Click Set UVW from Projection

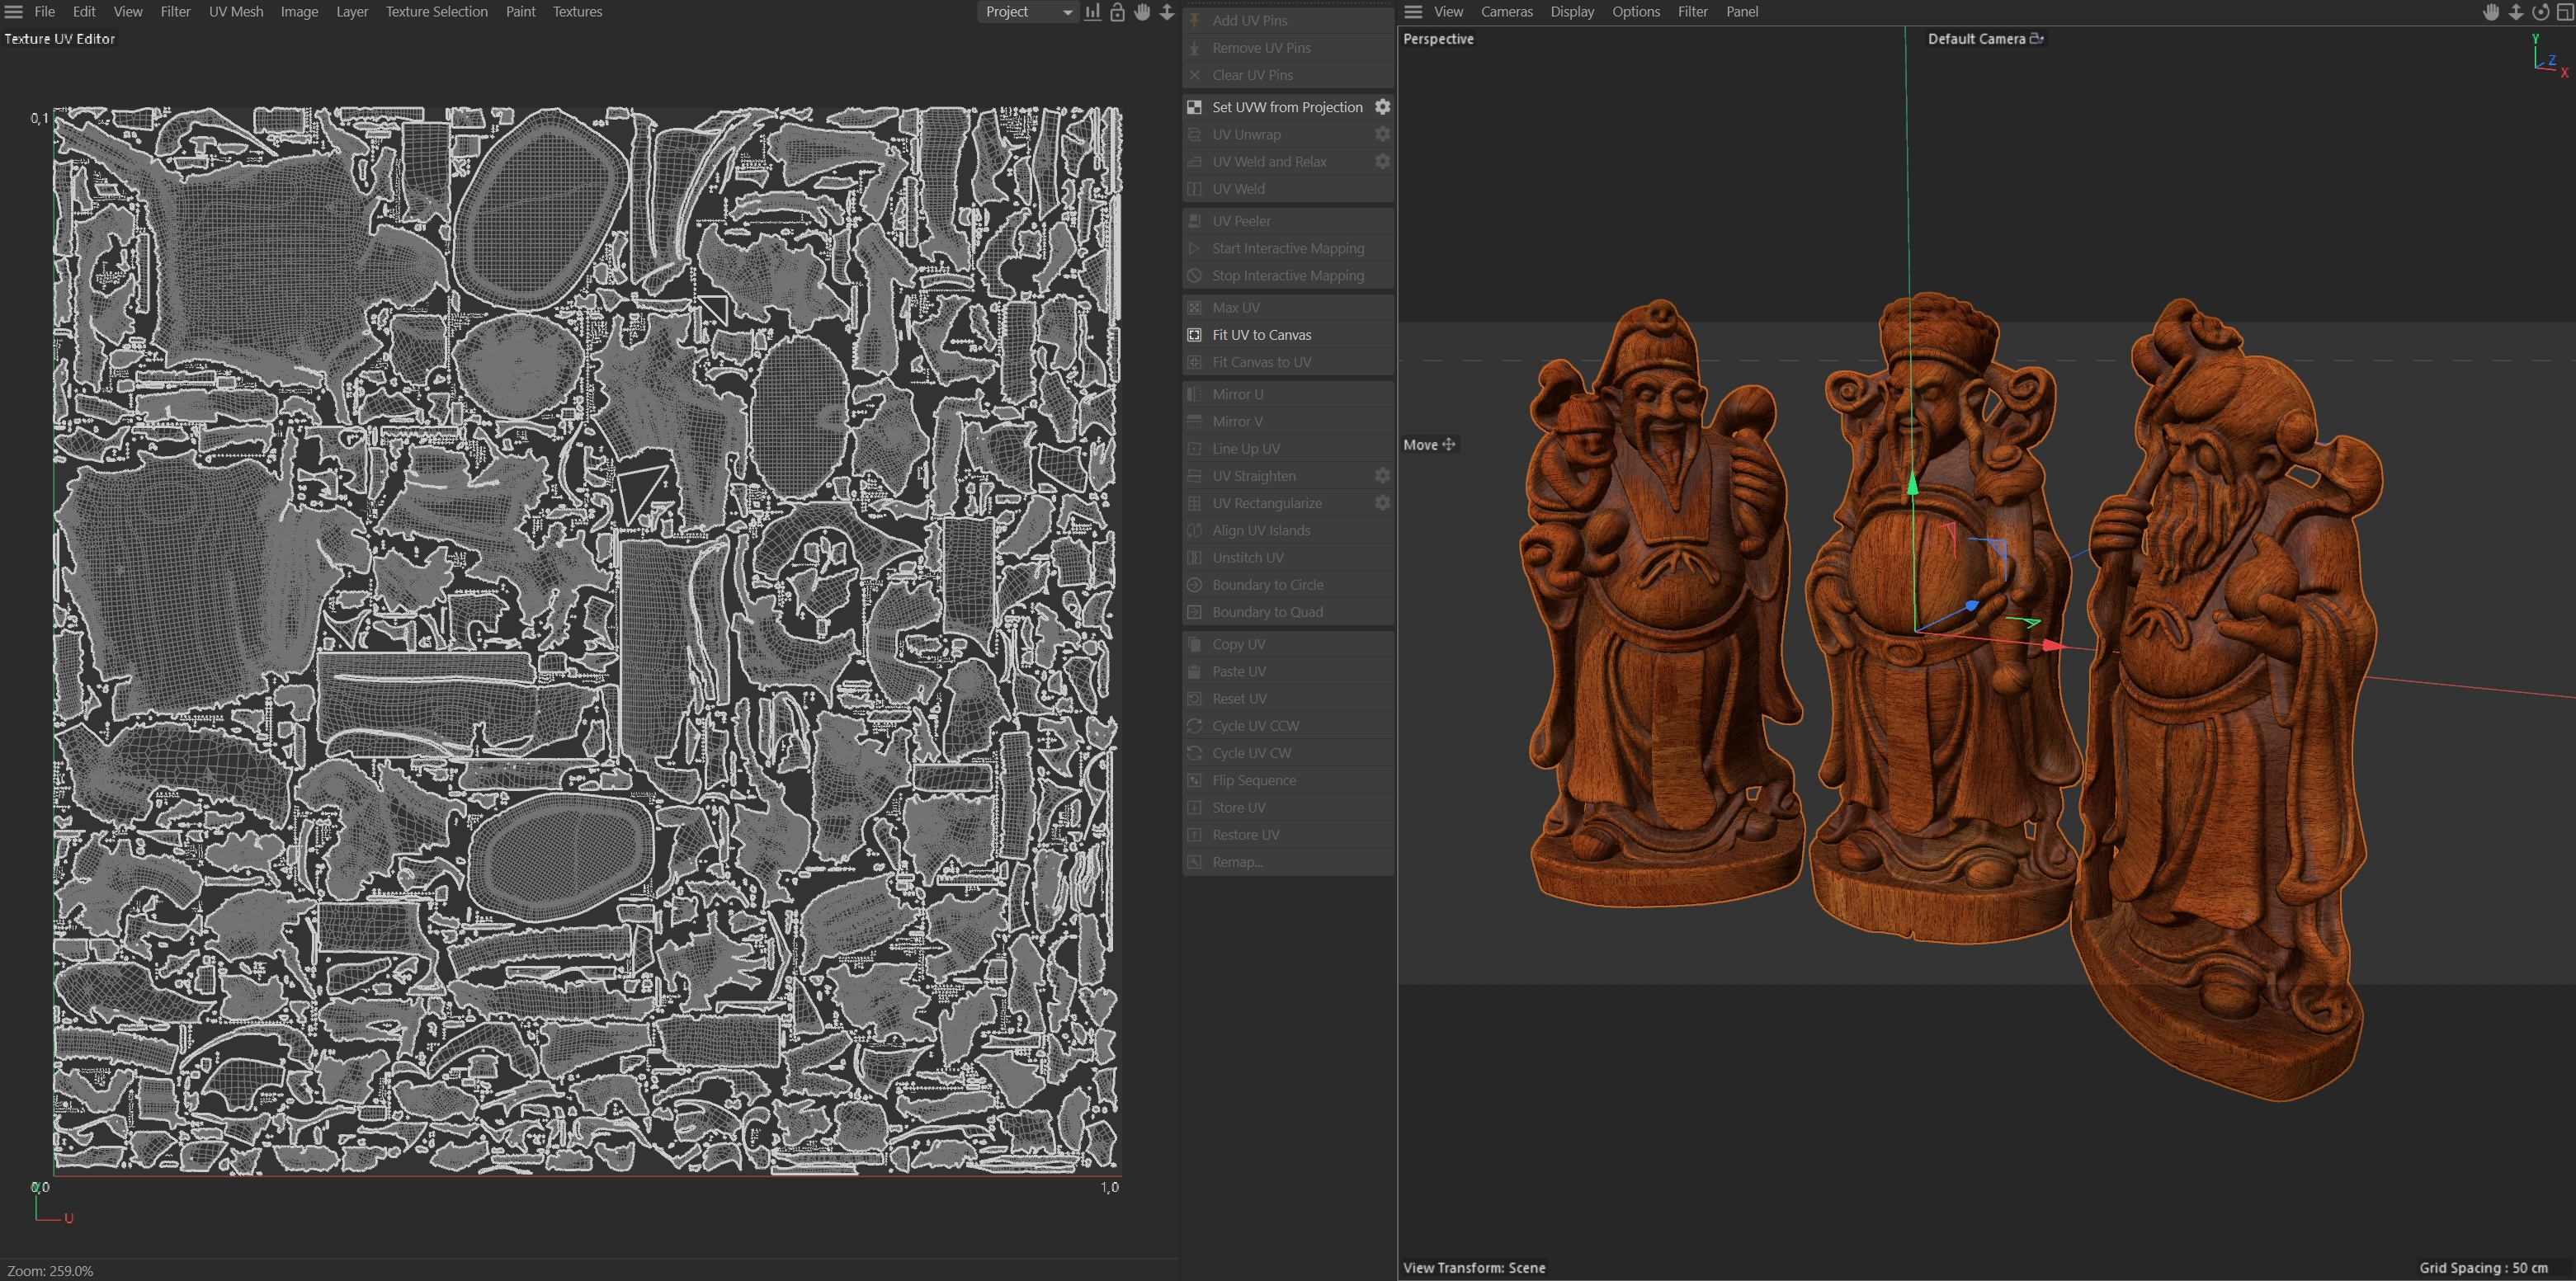tap(1286, 107)
